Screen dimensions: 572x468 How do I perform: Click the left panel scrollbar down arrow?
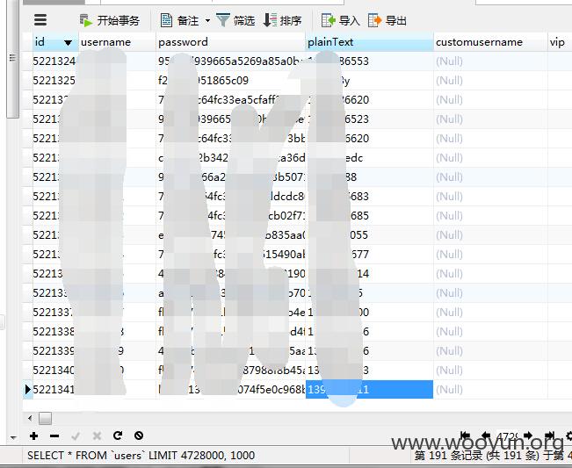click(13, 437)
